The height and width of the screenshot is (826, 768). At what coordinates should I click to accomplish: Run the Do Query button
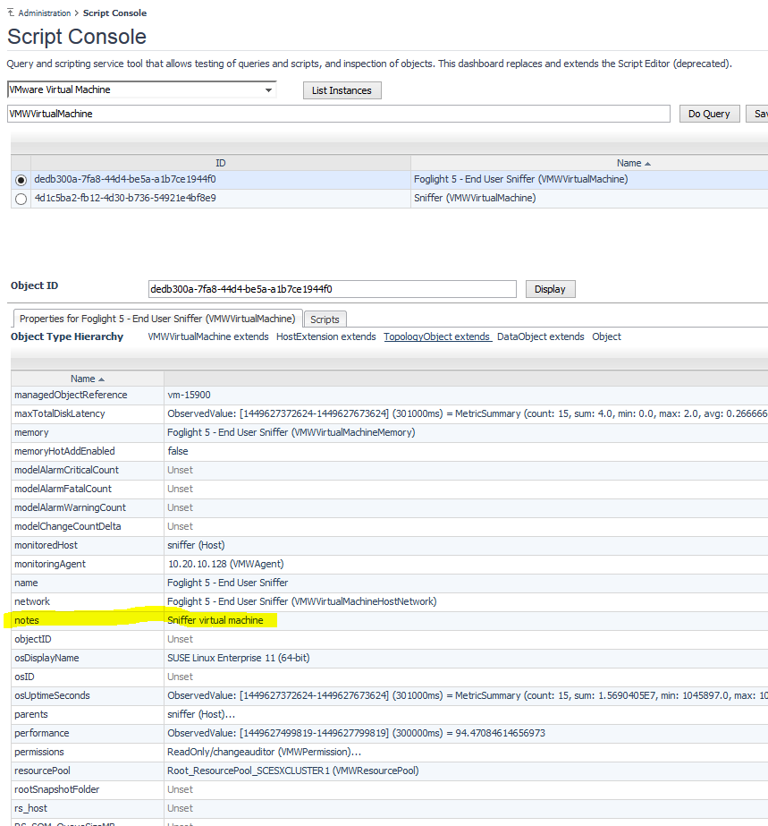pos(709,114)
